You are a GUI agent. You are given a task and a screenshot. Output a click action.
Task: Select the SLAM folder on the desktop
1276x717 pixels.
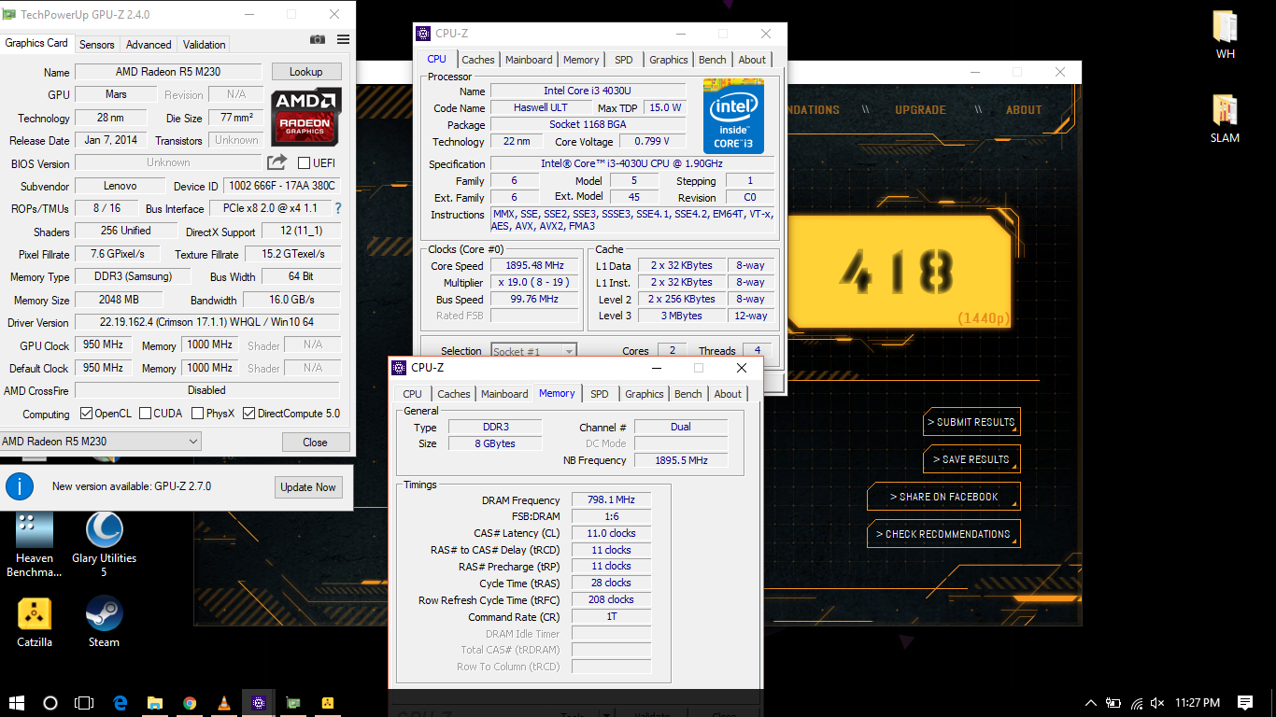tap(1226, 119)
